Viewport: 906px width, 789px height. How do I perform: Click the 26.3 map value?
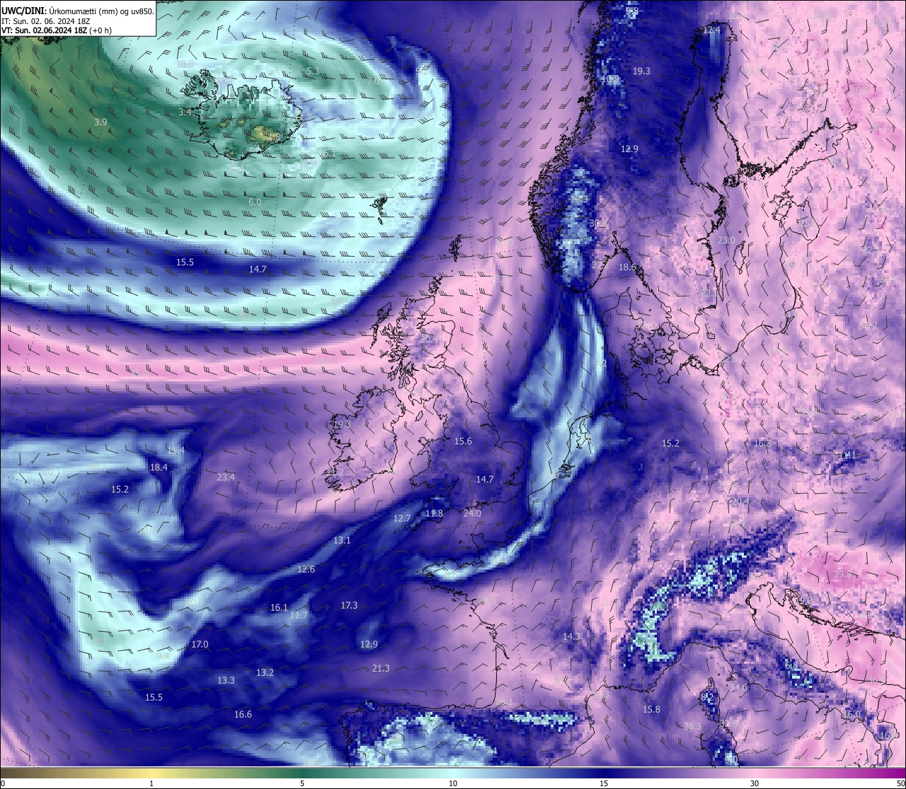(x=692, y=727)
